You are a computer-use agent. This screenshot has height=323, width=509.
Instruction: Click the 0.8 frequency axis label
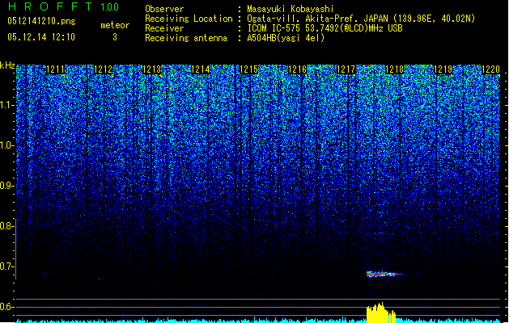[6, 226]
